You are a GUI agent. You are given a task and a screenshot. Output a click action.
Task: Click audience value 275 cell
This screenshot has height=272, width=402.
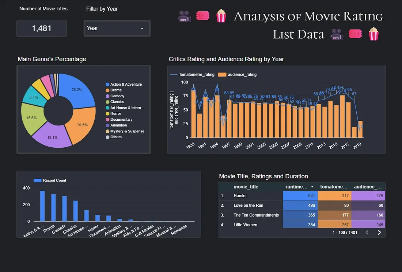tap(368, 196)
